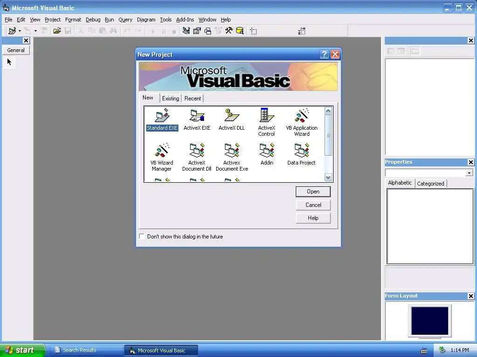The width and height of the screenshot is (477, 357).
Task: Click the Form Layout Window toolbar icon
Action: coord(208,31)
